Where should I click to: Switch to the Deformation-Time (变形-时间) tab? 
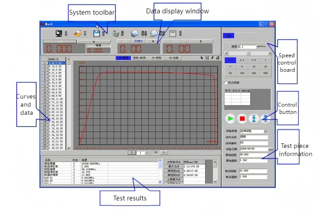139,58
